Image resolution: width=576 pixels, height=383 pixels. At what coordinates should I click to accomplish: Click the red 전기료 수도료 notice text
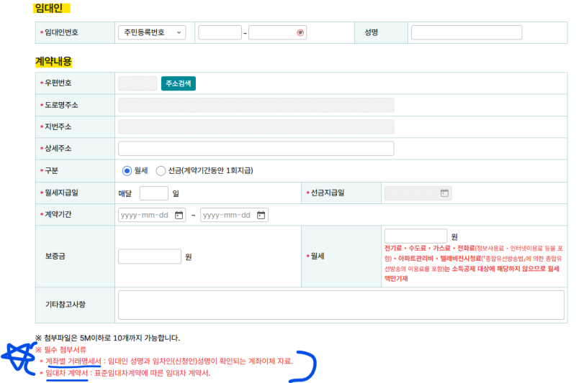click(x=473, y=263)
